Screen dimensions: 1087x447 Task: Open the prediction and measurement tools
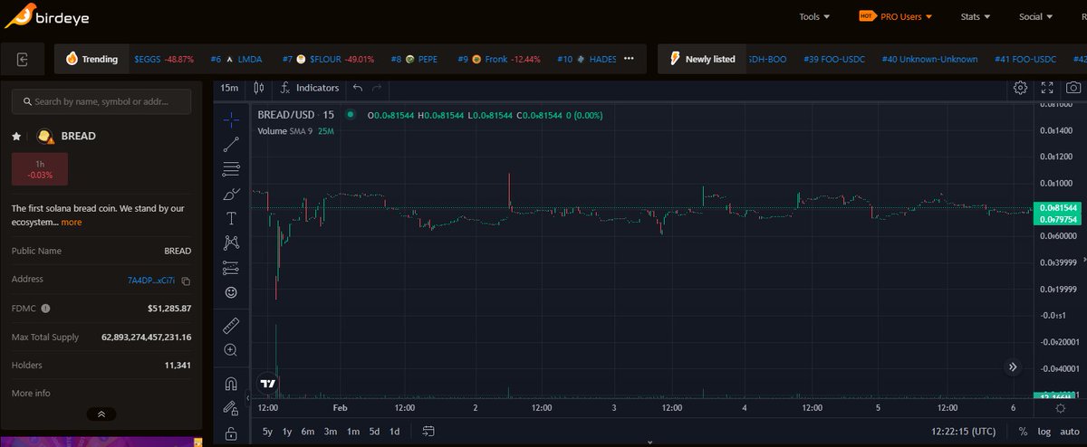pos(231,268)
